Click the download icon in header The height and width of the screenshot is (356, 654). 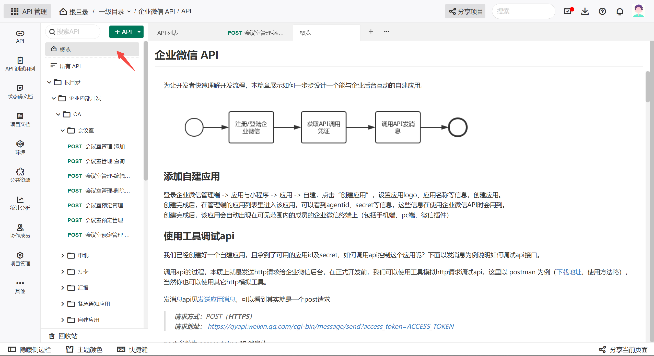(585, 11)
